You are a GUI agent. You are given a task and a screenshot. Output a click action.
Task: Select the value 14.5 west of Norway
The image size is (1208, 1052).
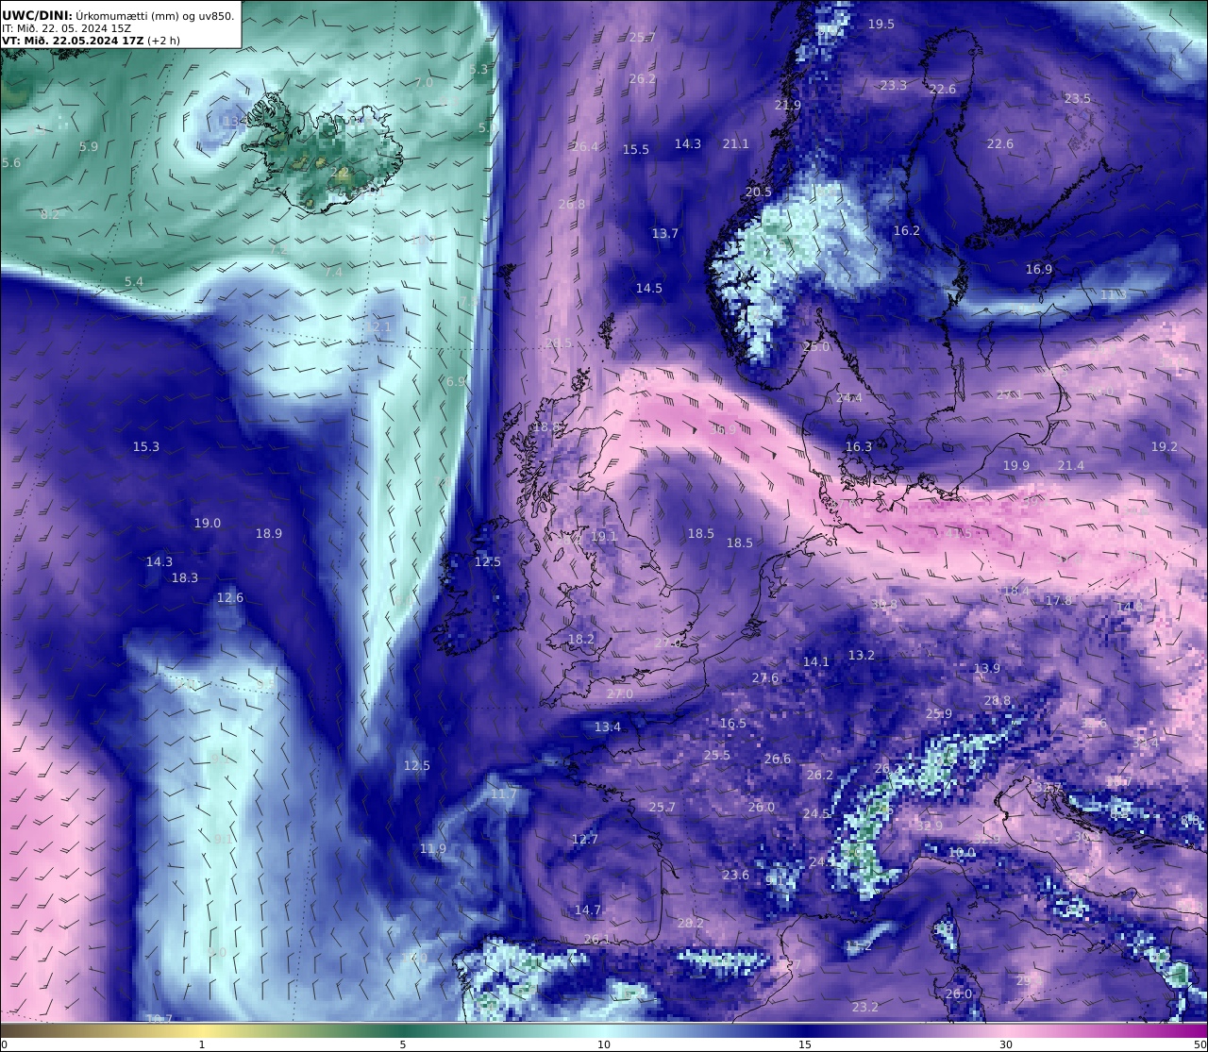649,288
